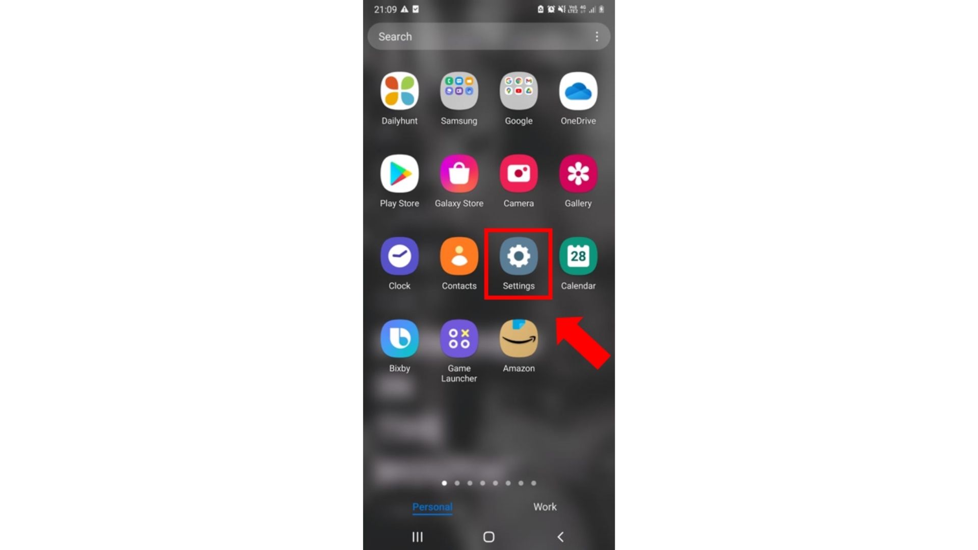
Task: Open the three-dot overflow menu
Action: click(596, 36)
